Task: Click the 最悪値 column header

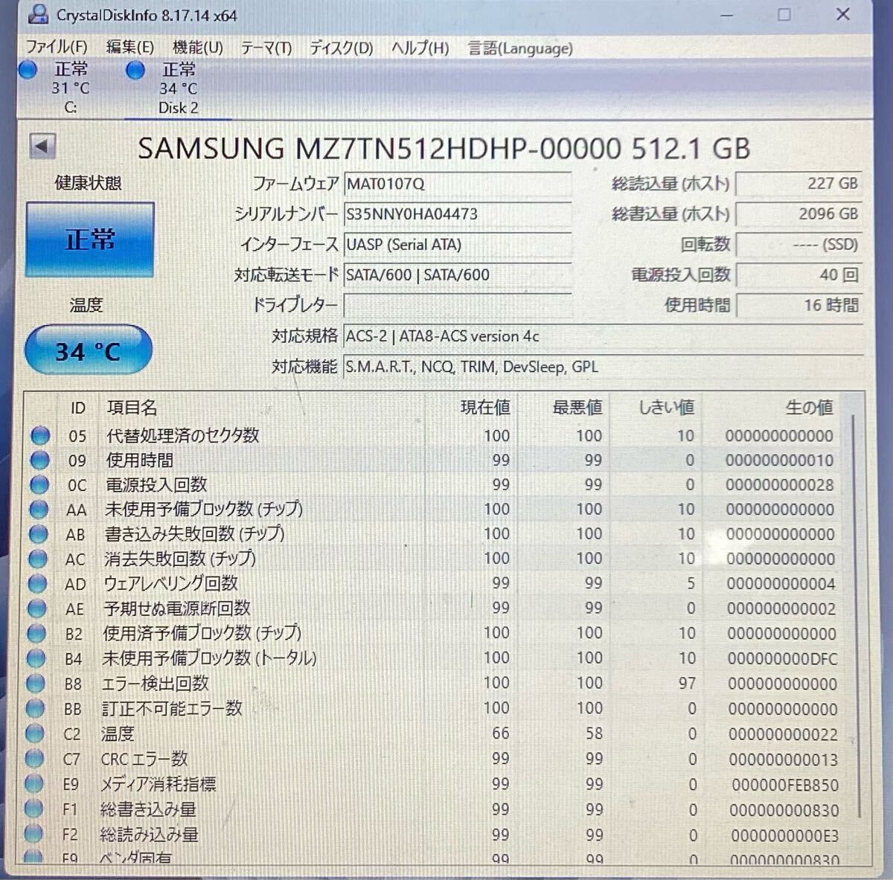Action: 577,408
